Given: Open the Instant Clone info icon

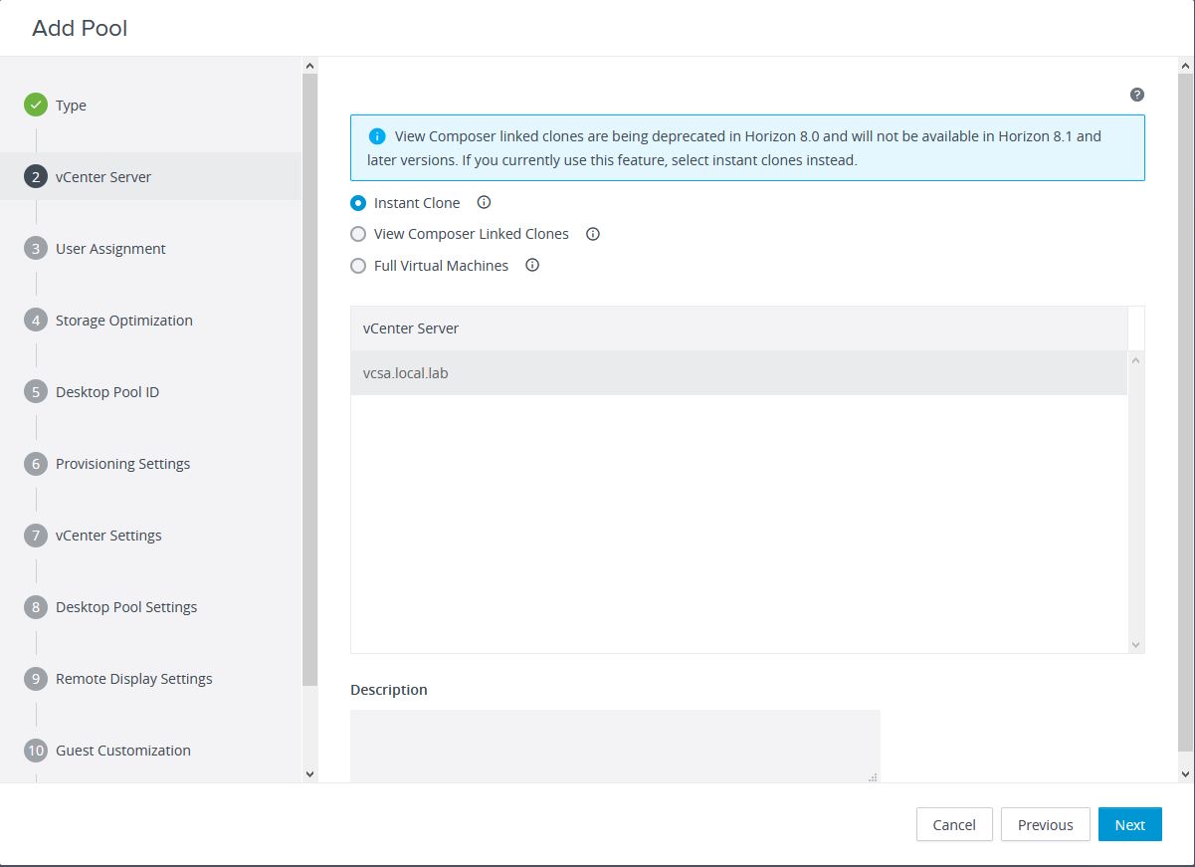Looking at the screenshot, I should coord(485,202).
